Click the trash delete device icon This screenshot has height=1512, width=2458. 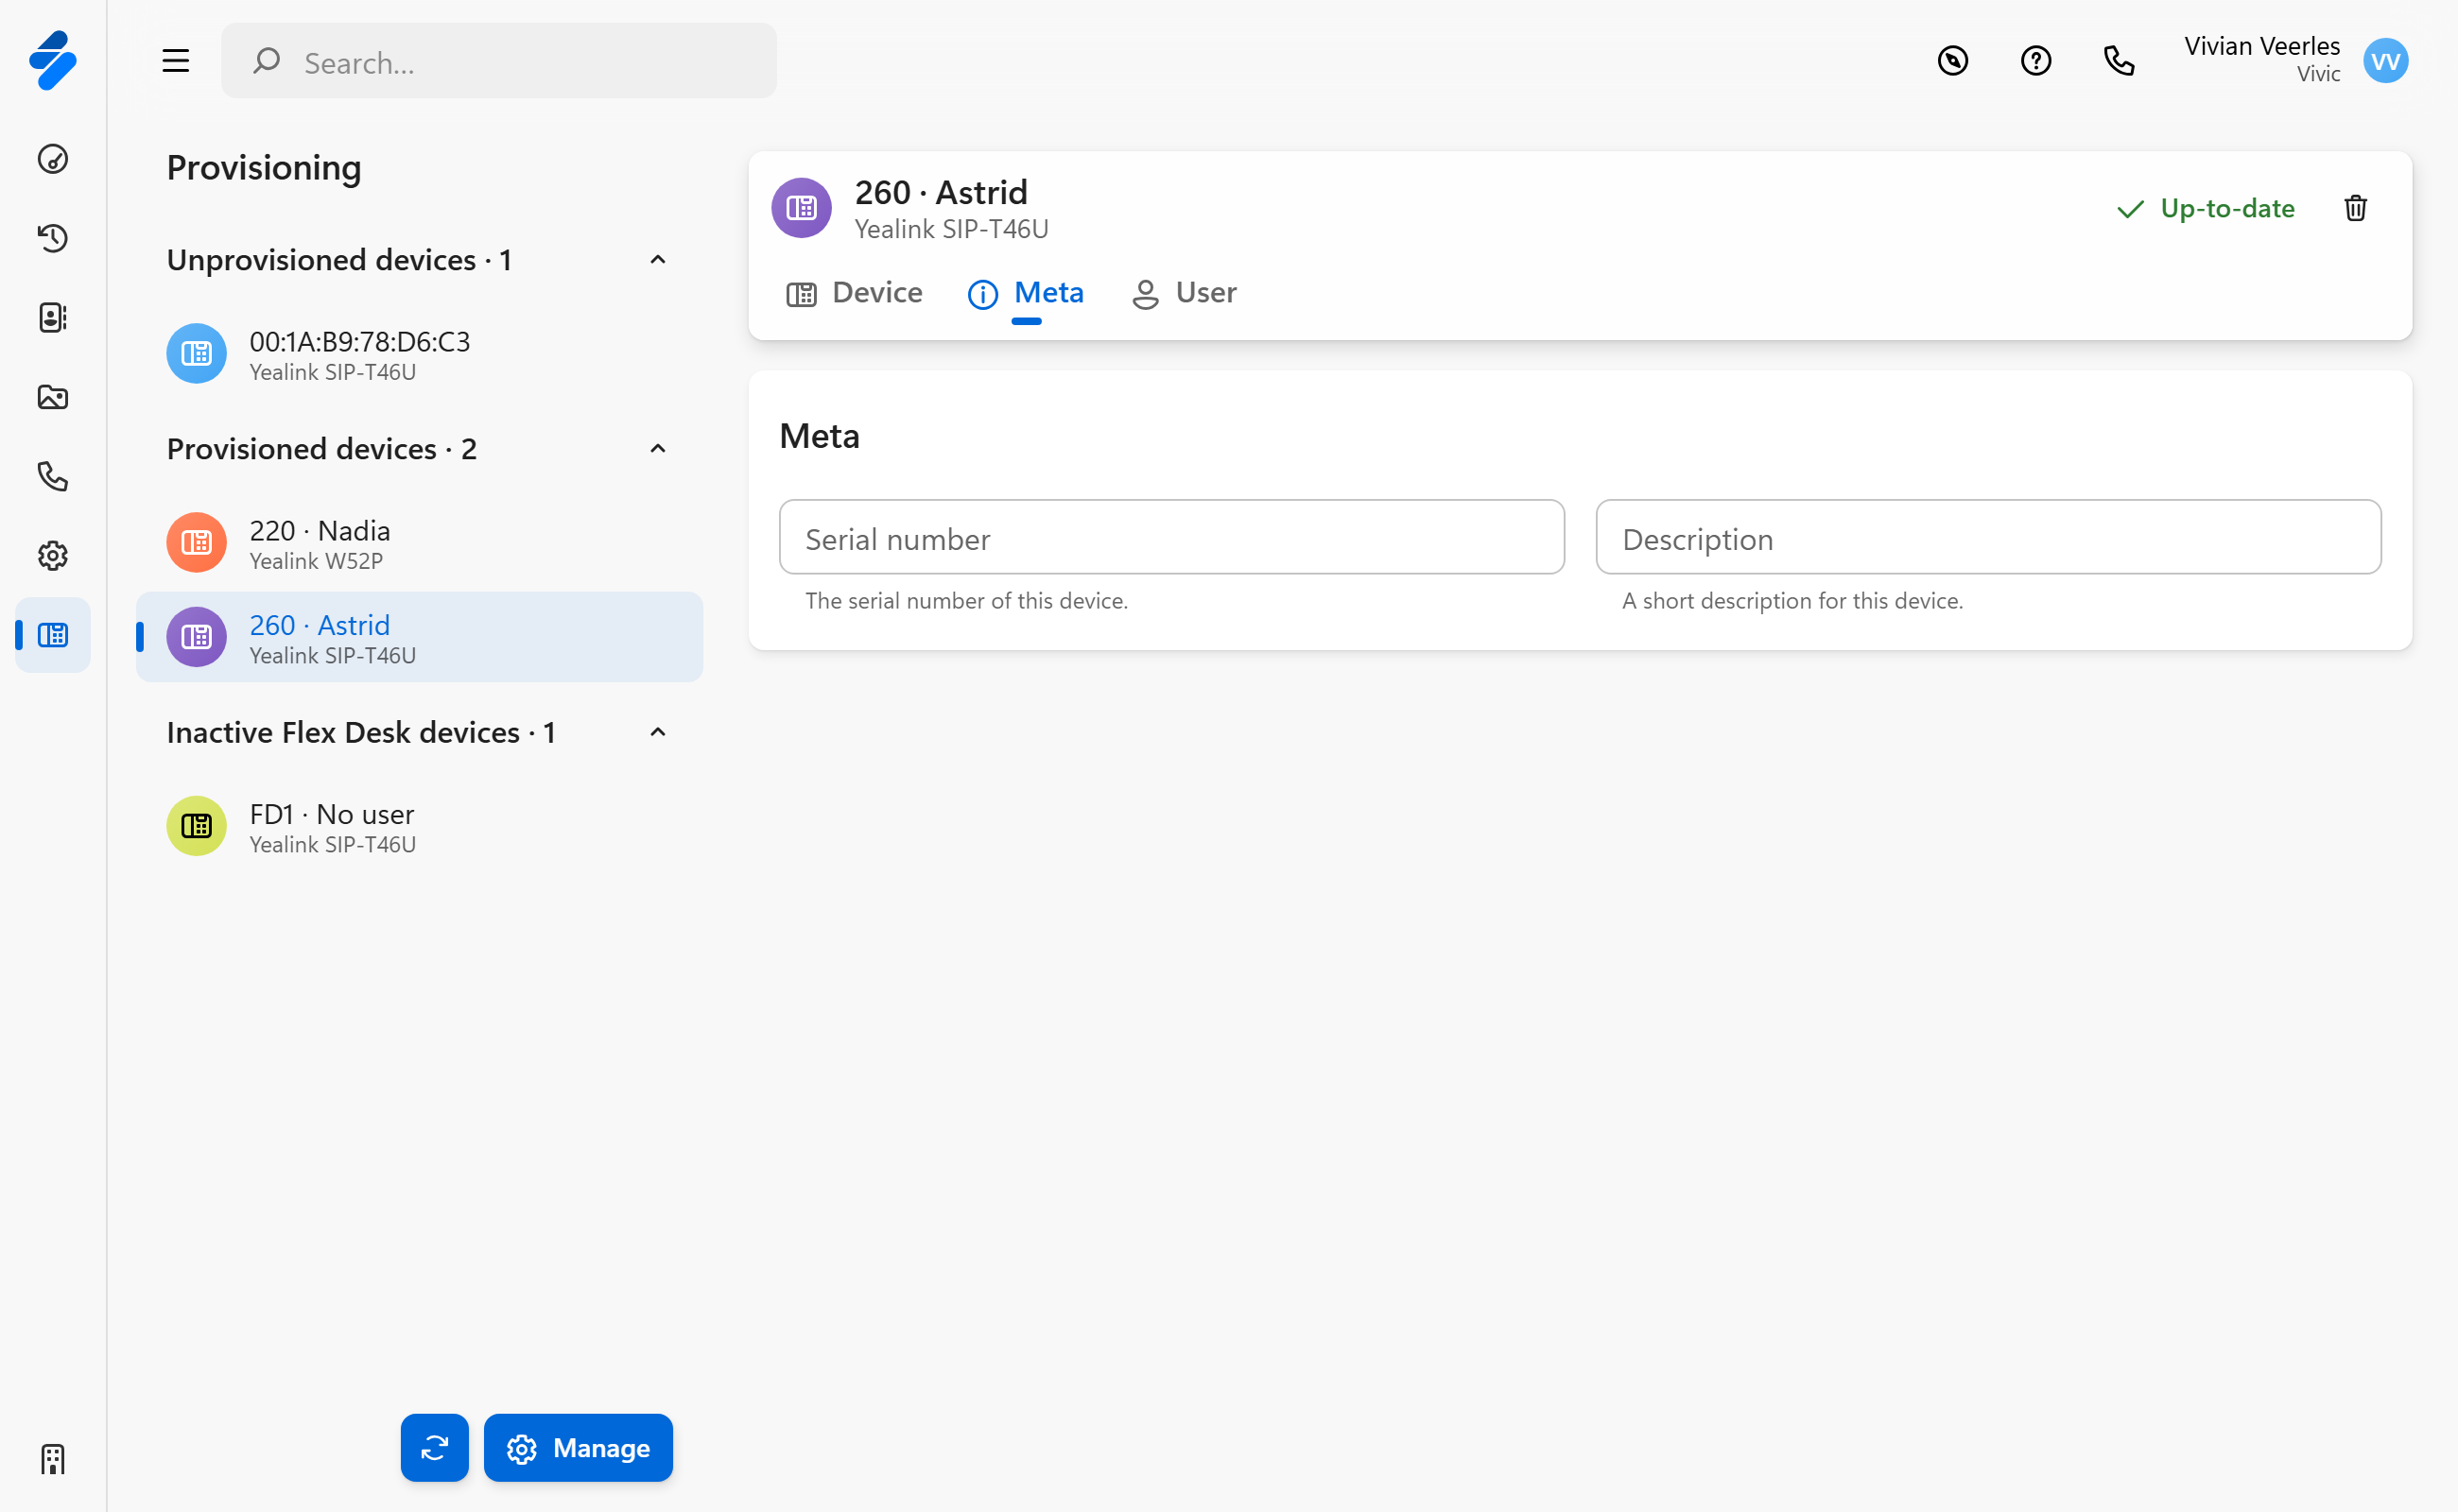click(x=2355, y=208)
